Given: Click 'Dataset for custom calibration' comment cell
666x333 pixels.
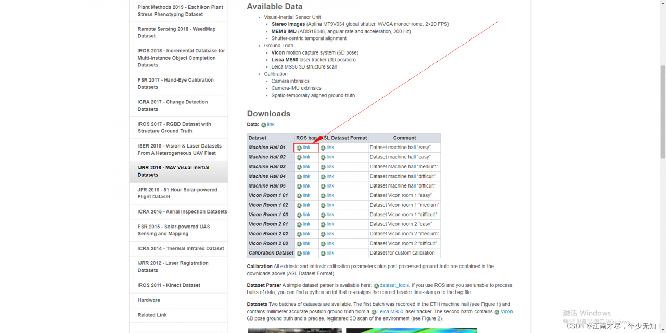Looking at the screenshot, I should [x=404, y=253].
